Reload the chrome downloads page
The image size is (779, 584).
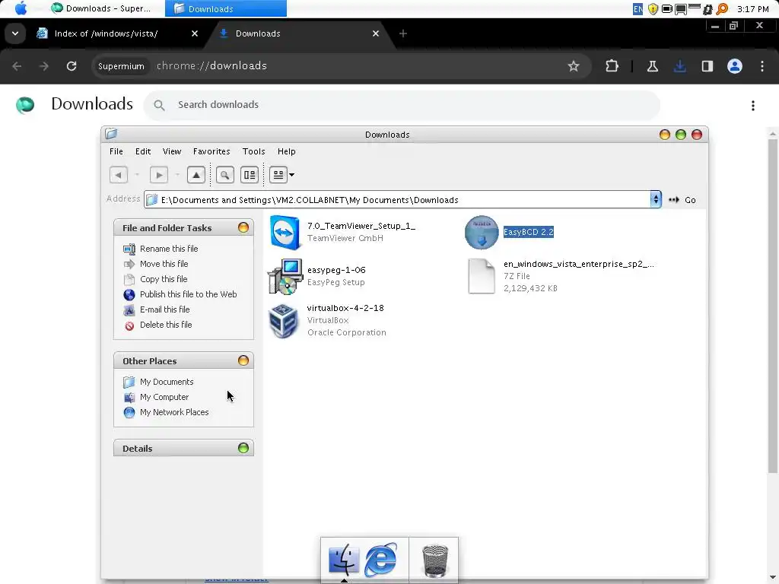point(72,66)
